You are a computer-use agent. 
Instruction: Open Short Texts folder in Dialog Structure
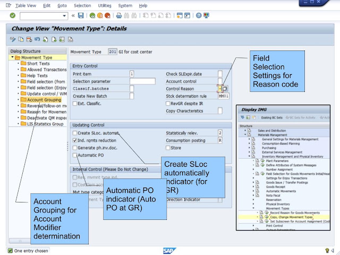(x=38, y=64)
